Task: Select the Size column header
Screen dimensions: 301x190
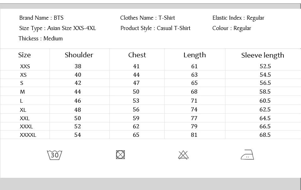Action: (x=24, y=55)
